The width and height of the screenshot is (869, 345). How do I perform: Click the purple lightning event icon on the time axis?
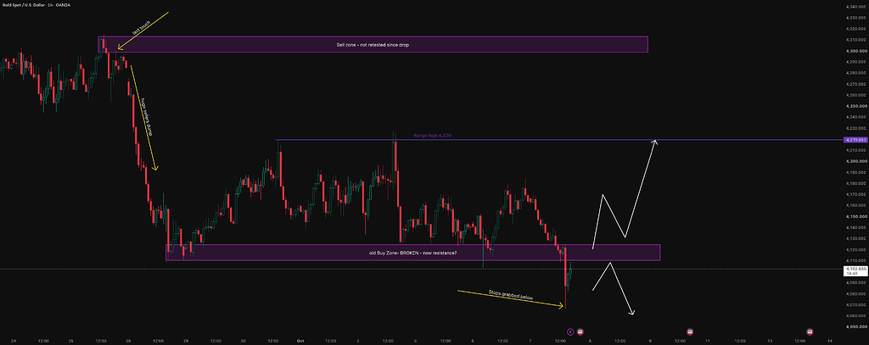[570, 331]
